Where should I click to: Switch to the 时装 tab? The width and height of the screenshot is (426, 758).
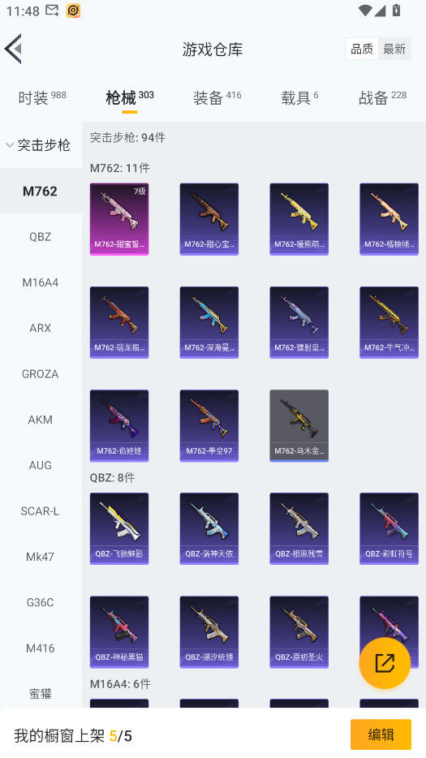tap(42, 97)
